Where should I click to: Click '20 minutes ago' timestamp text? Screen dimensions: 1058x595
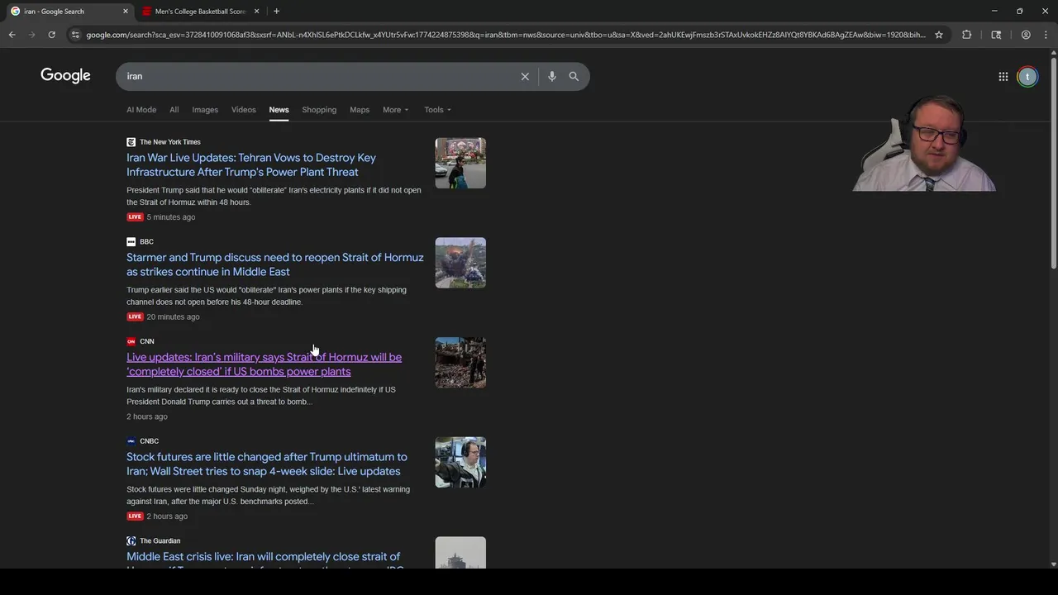tap(173, 317)
